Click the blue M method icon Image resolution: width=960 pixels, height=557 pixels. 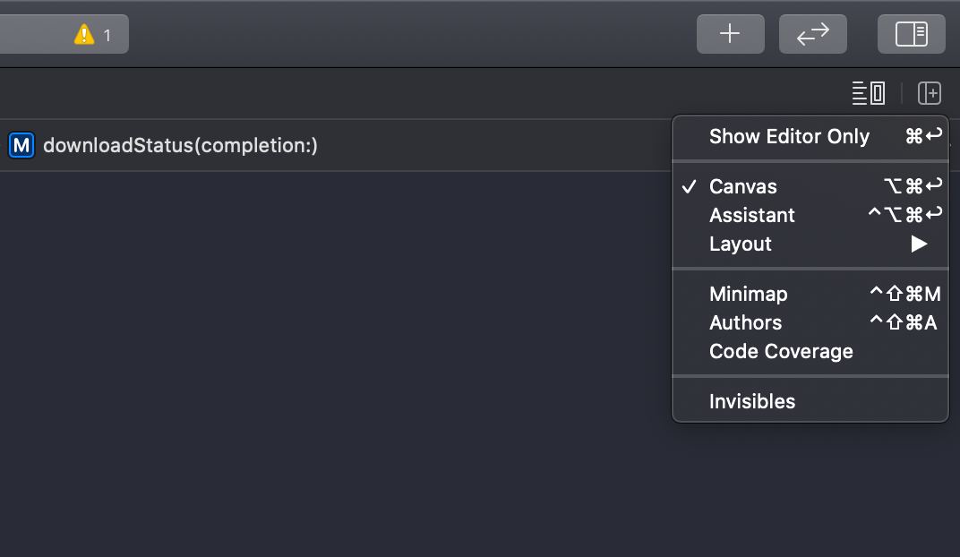point(21,145)
